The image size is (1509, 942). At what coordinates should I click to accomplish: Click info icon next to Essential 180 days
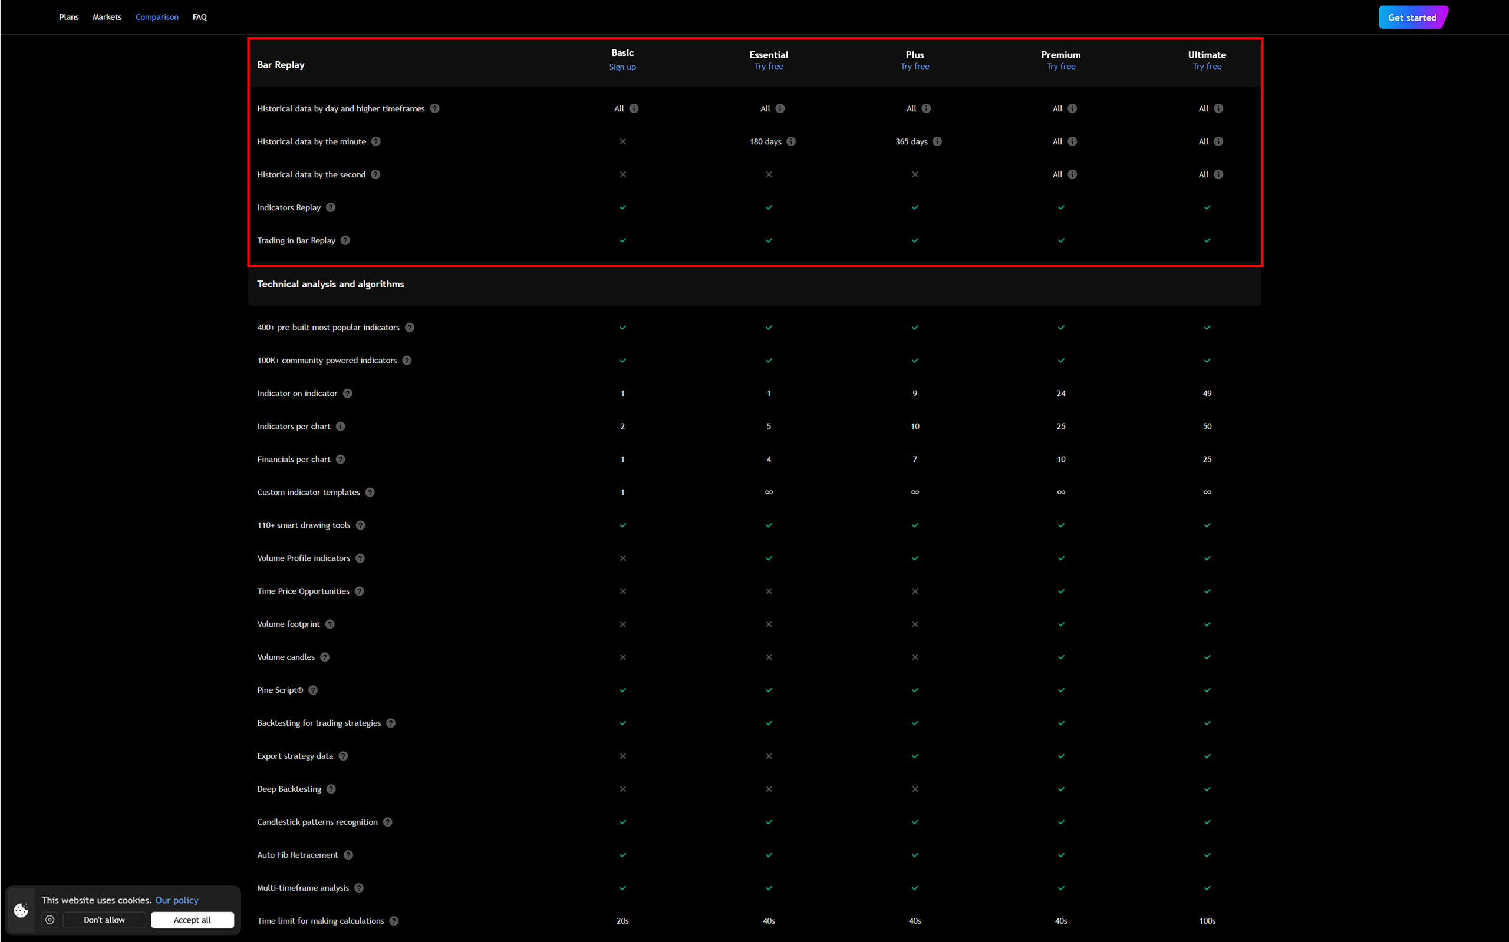pyautogui.click(x=791, y=141)
